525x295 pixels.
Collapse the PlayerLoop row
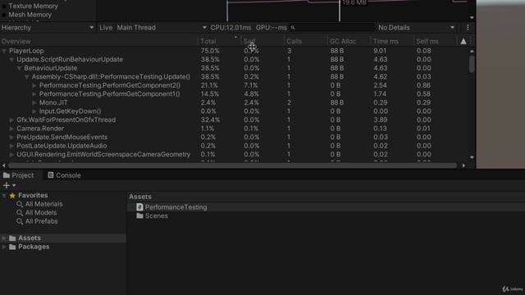4,51
